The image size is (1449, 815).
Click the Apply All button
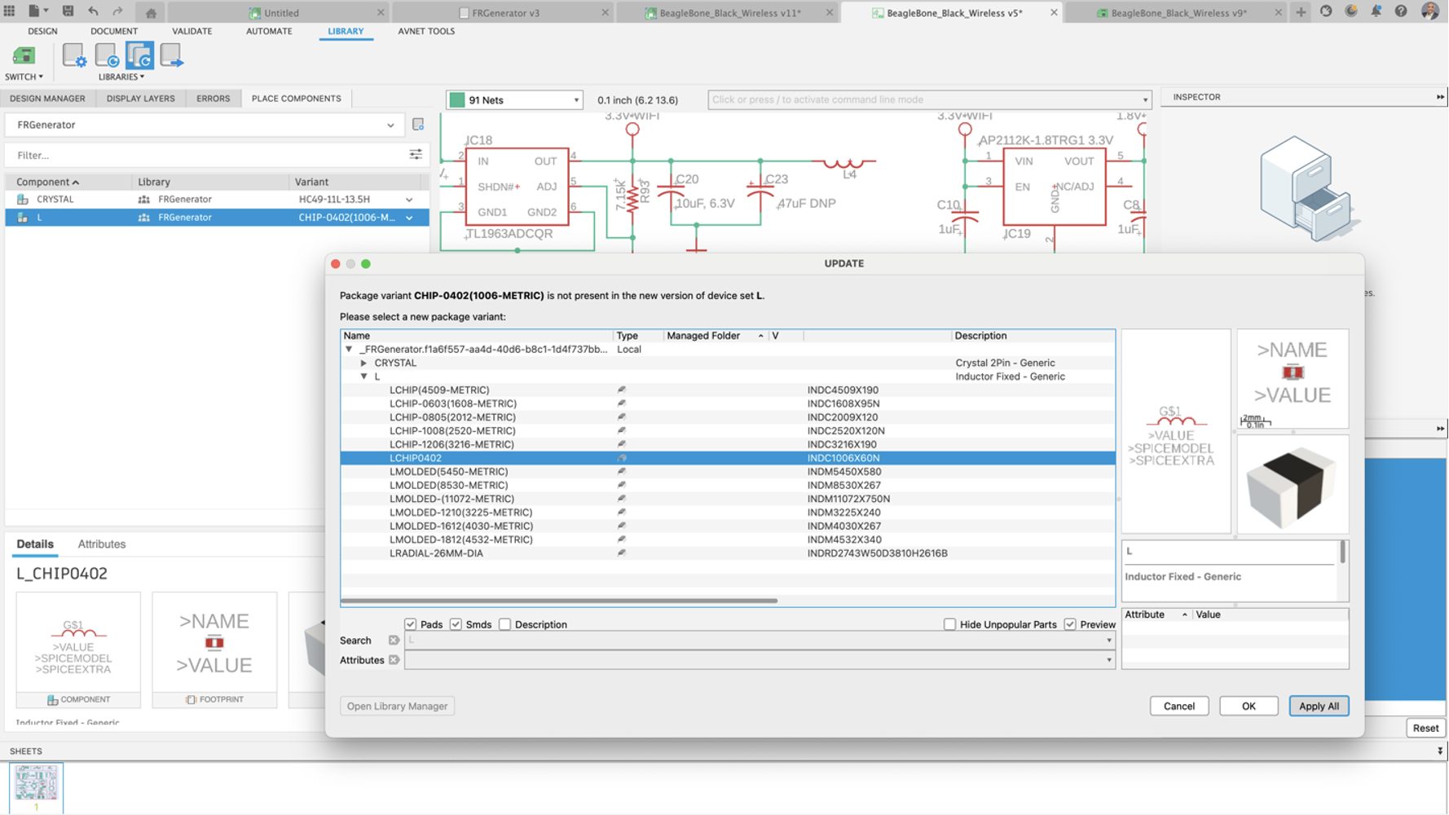(1318, 707)
